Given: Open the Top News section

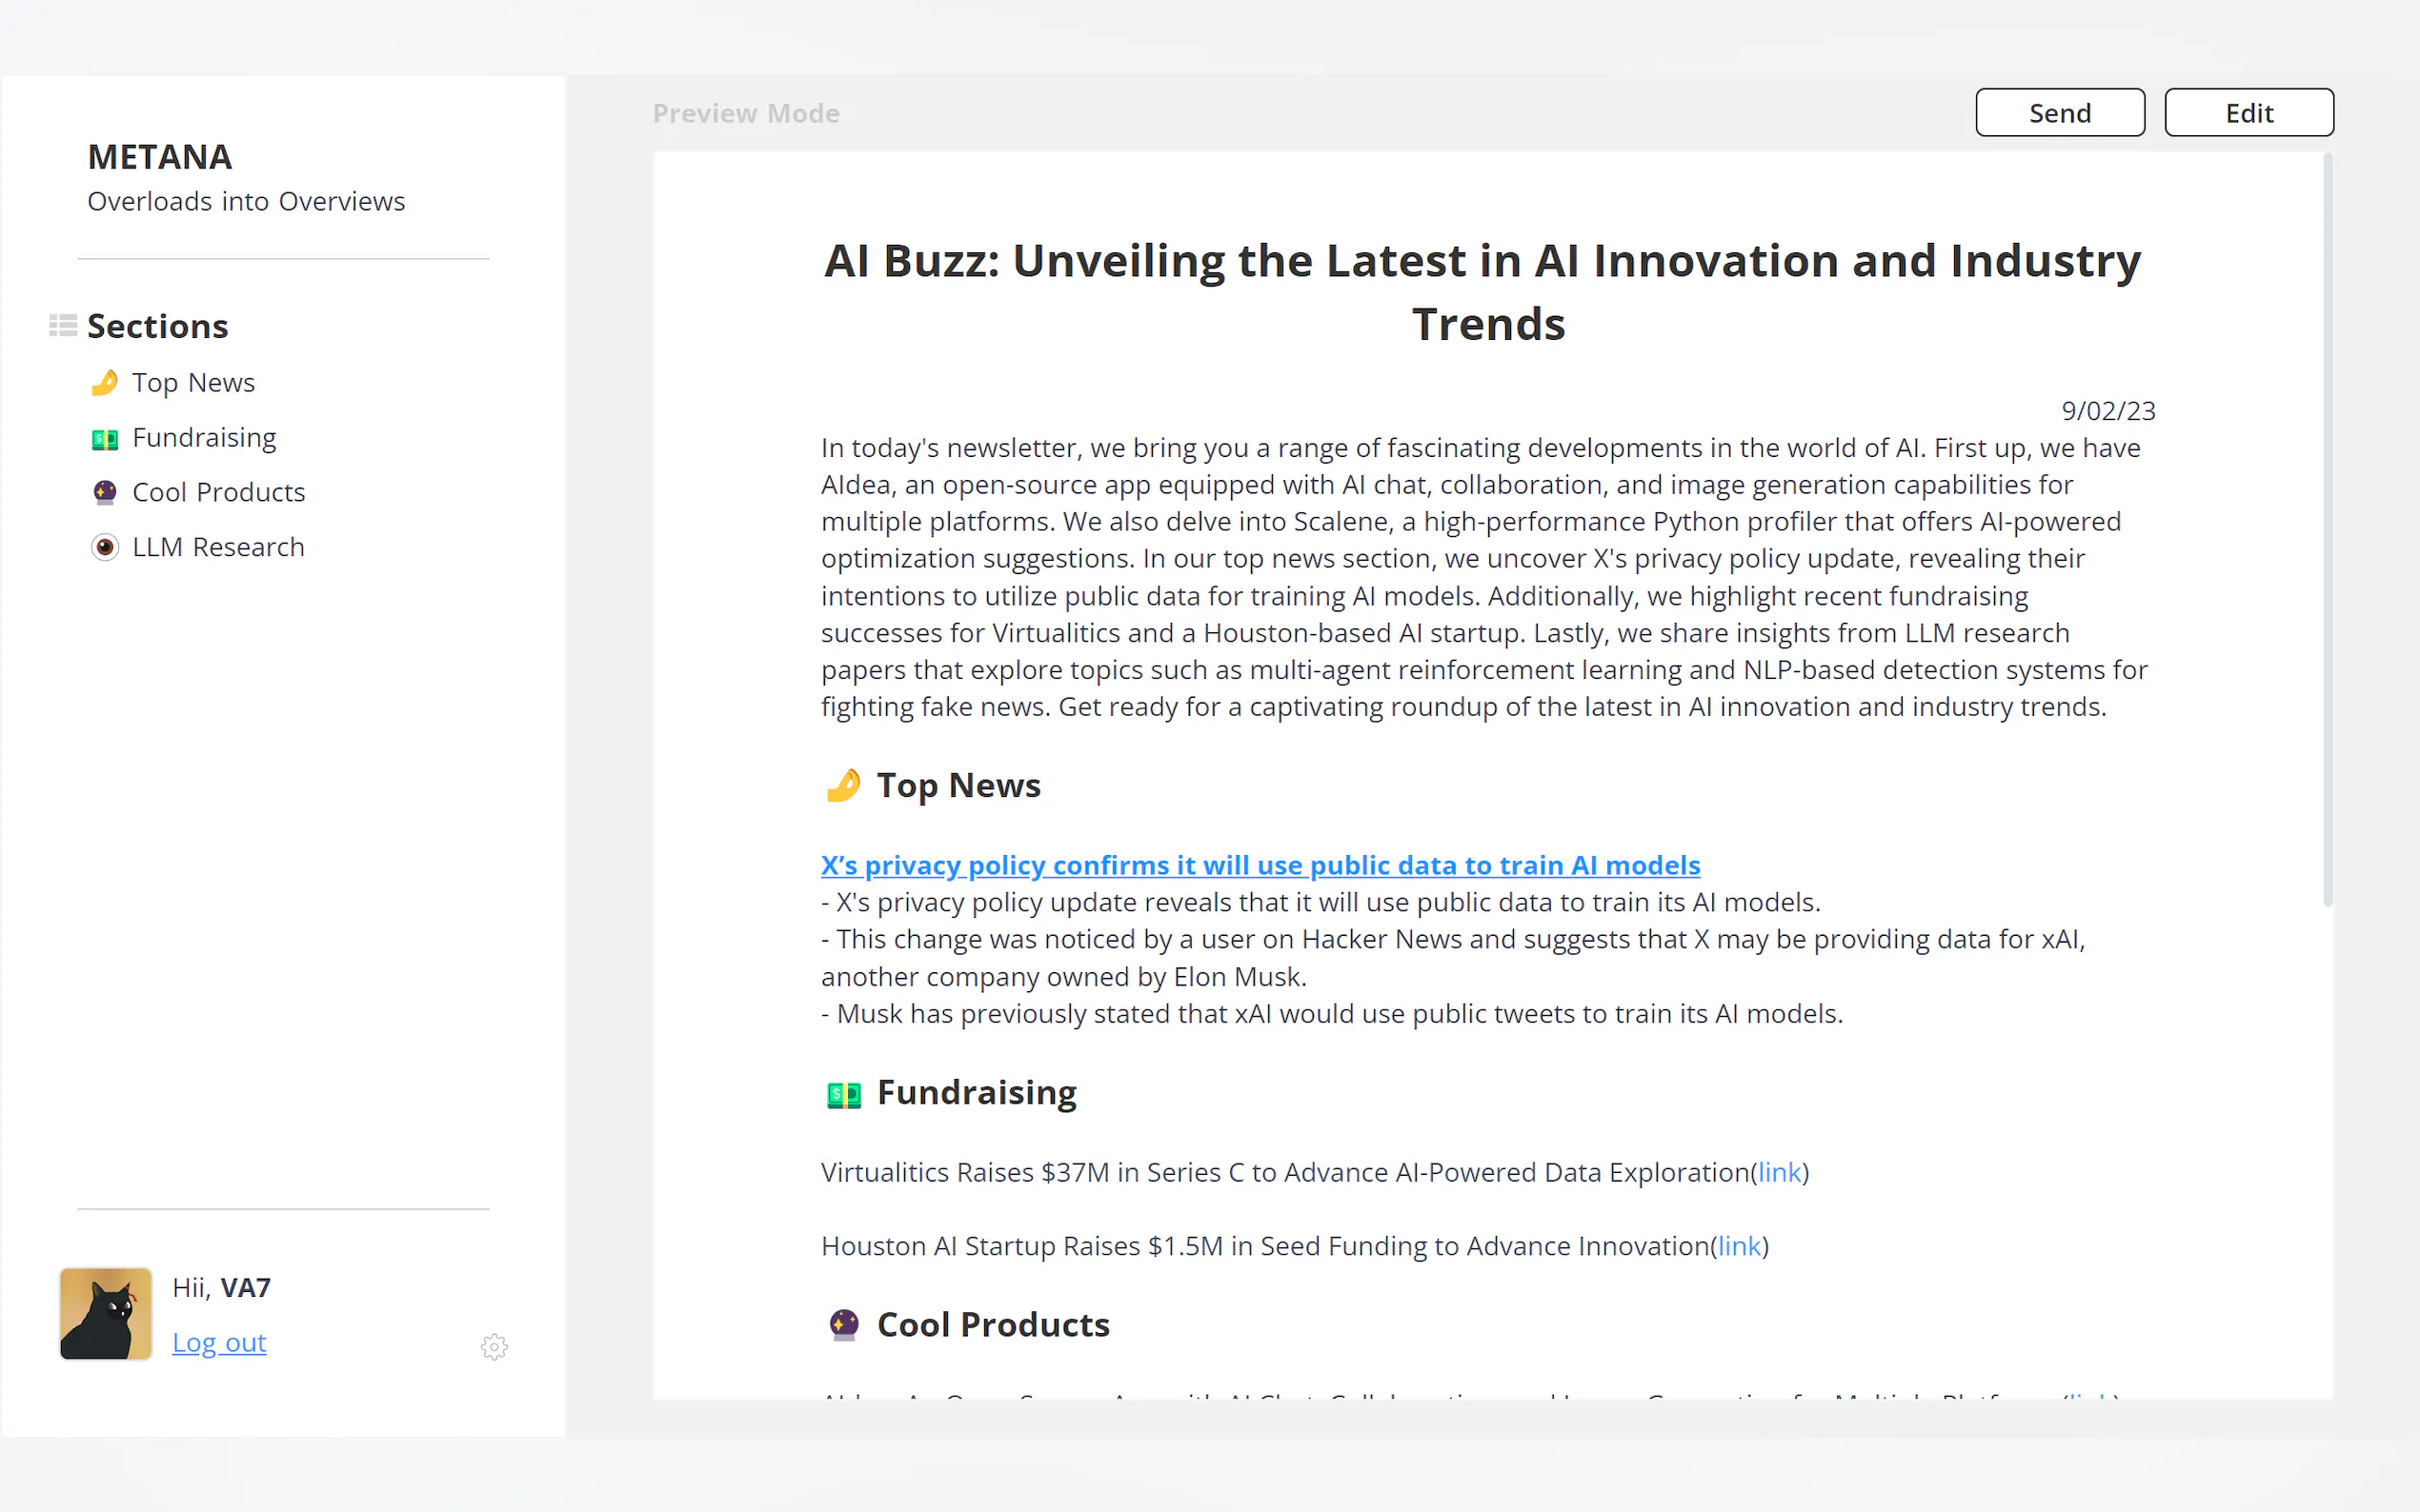Looking at the screenshot, I should click(193, 383).
